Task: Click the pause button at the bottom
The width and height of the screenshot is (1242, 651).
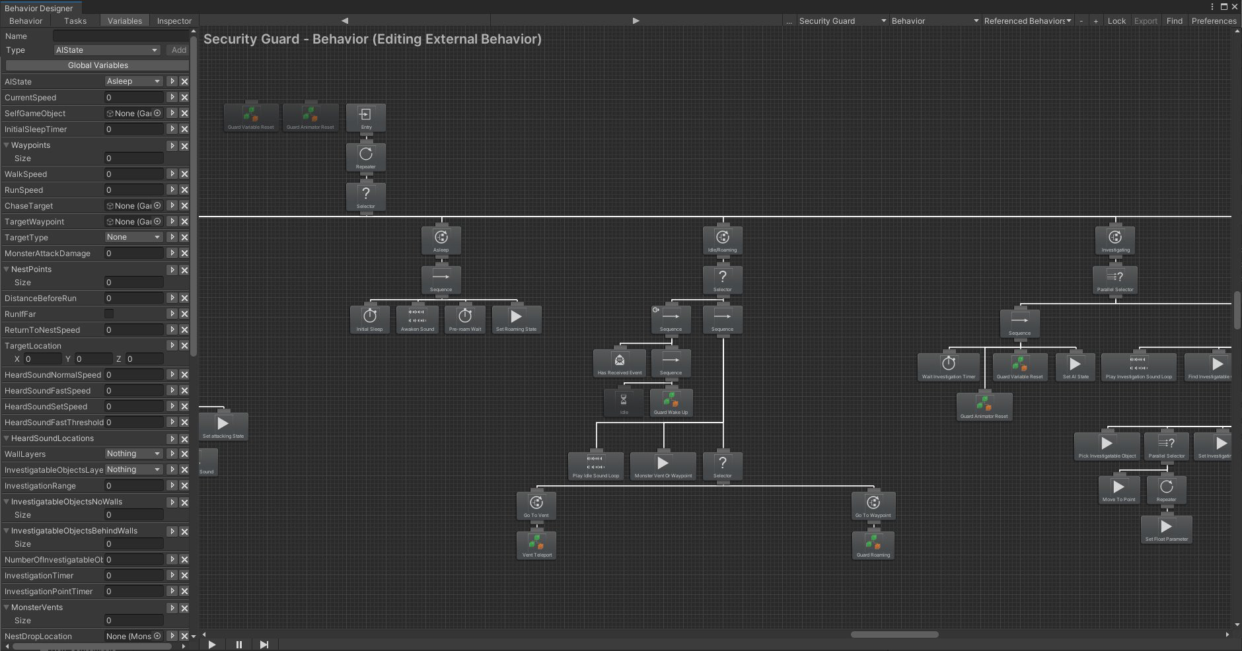Action: [239, 644]
